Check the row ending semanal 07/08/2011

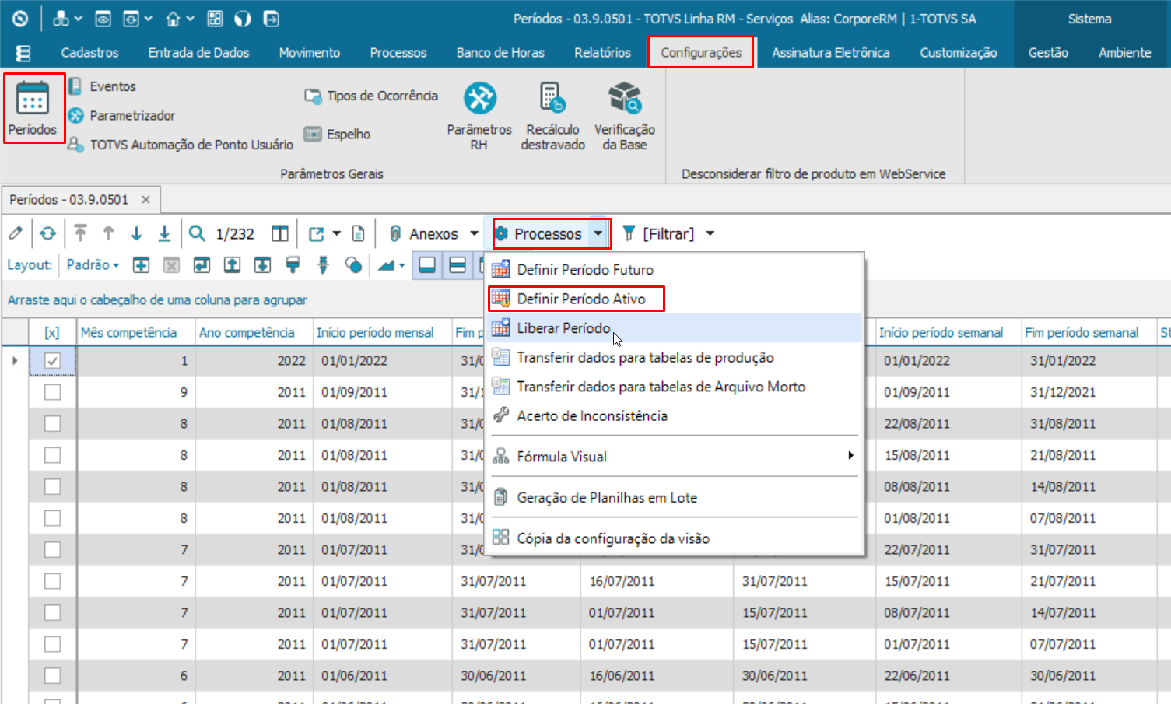click(52, 518)
